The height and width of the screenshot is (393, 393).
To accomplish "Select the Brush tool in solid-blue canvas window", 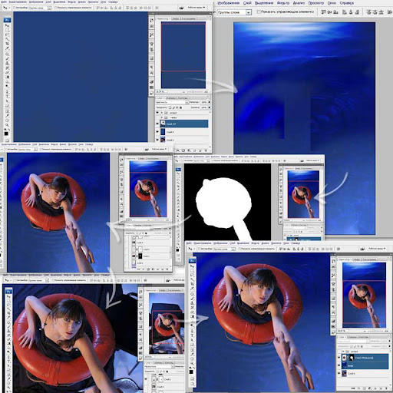I will pos(7,58).
